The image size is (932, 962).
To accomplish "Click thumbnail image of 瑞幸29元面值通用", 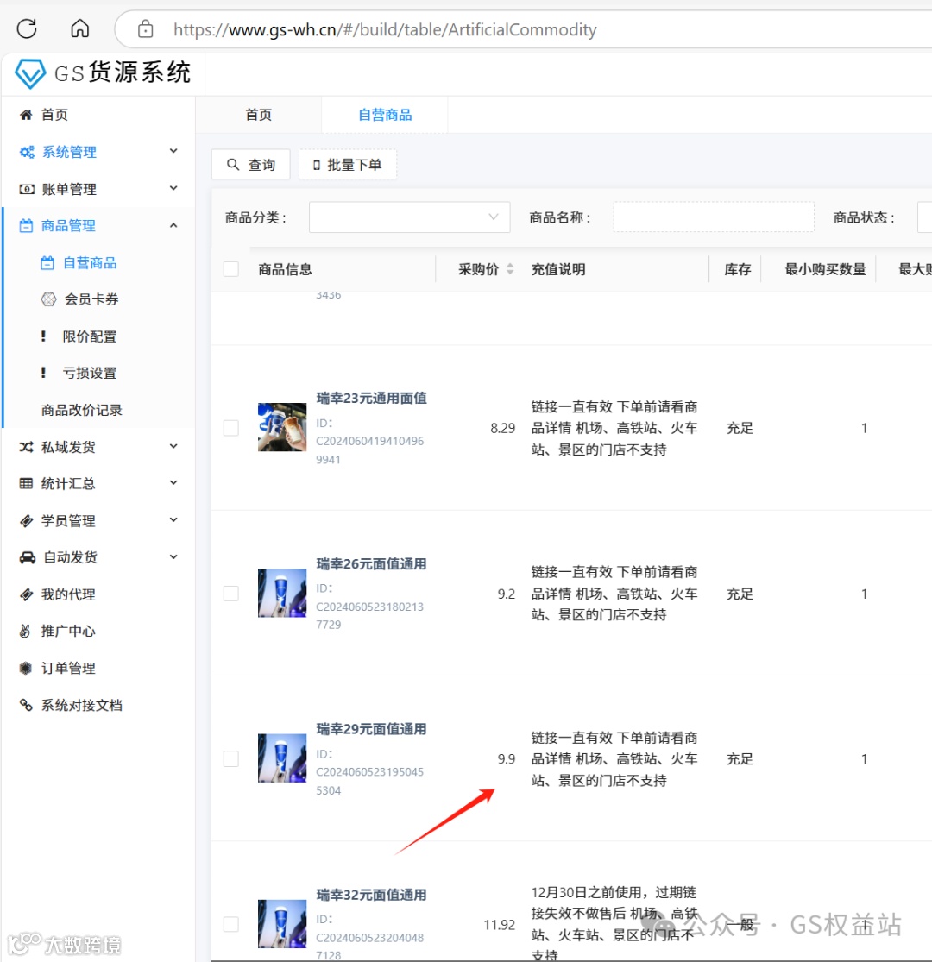I will (x=282, y=758).
